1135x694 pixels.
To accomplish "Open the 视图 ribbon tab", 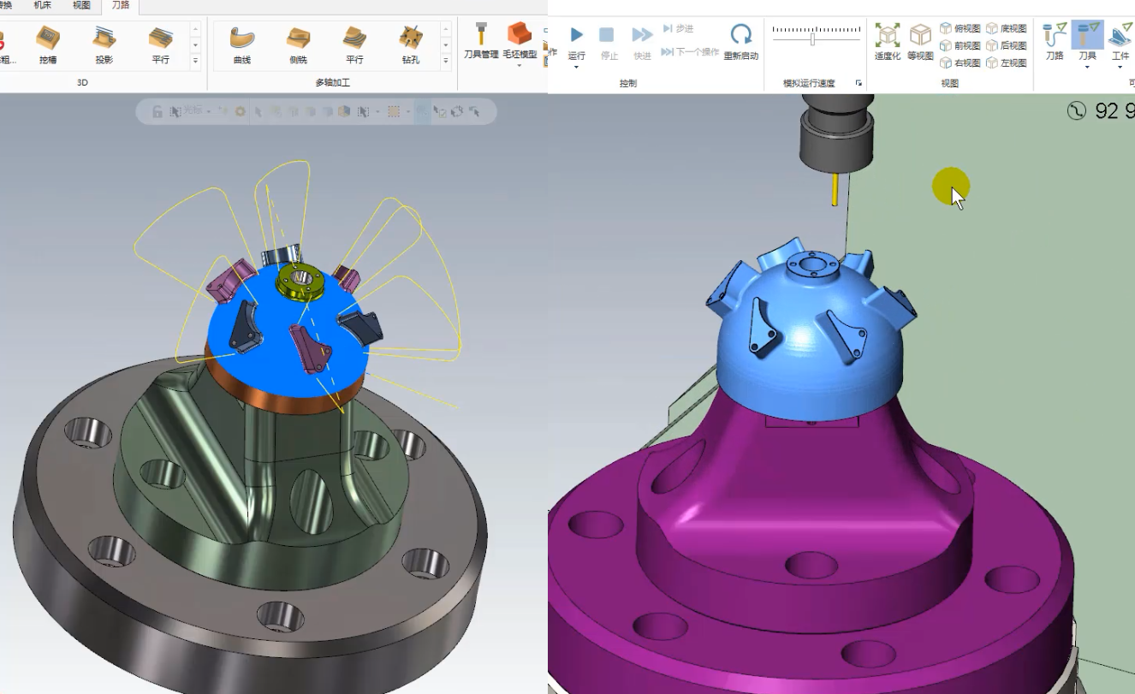I will tap(81, 6).
